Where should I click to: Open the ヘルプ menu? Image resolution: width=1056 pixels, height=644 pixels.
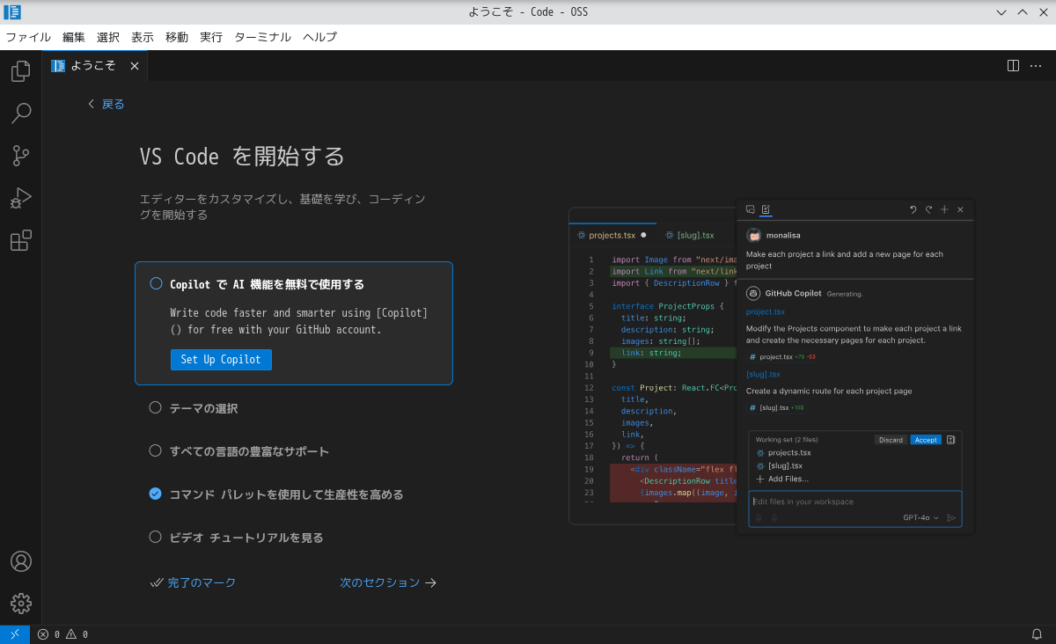click(319, 37)
